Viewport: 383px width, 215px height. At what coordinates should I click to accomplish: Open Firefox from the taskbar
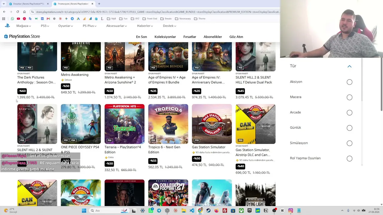[x=216, y=211]
